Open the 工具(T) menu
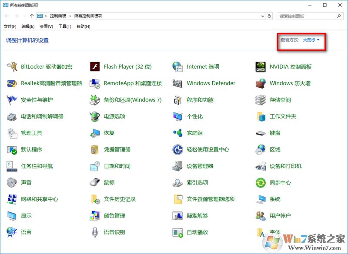This screenshot has height=254, width=348. pos(65,26)
